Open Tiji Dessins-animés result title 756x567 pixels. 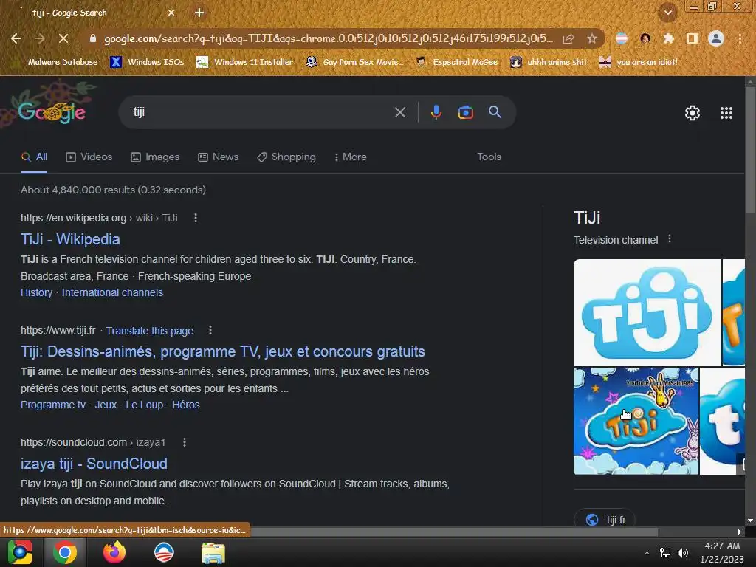223,351
